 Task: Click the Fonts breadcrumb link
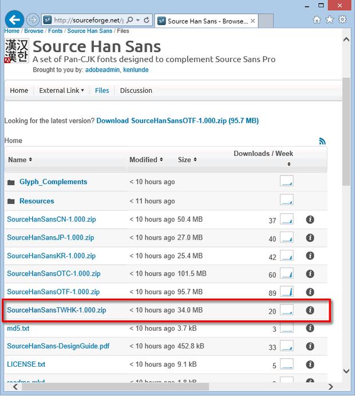56,31
